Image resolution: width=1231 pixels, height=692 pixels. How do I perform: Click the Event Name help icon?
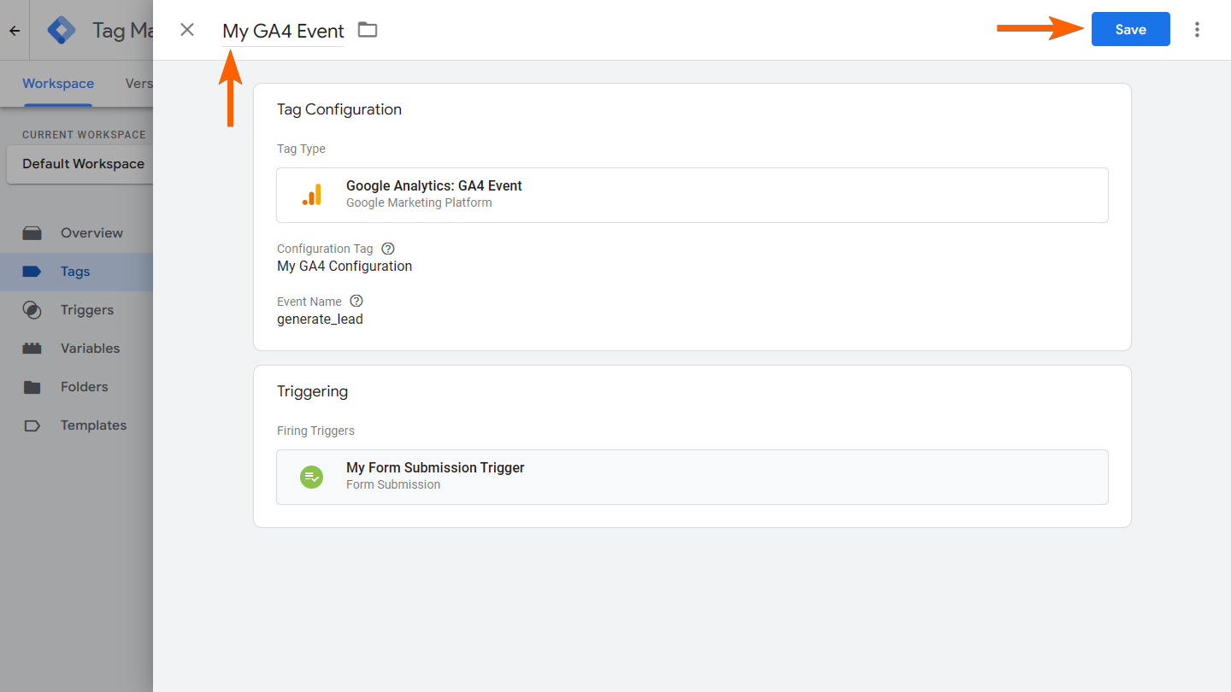(x=356, y=301)
